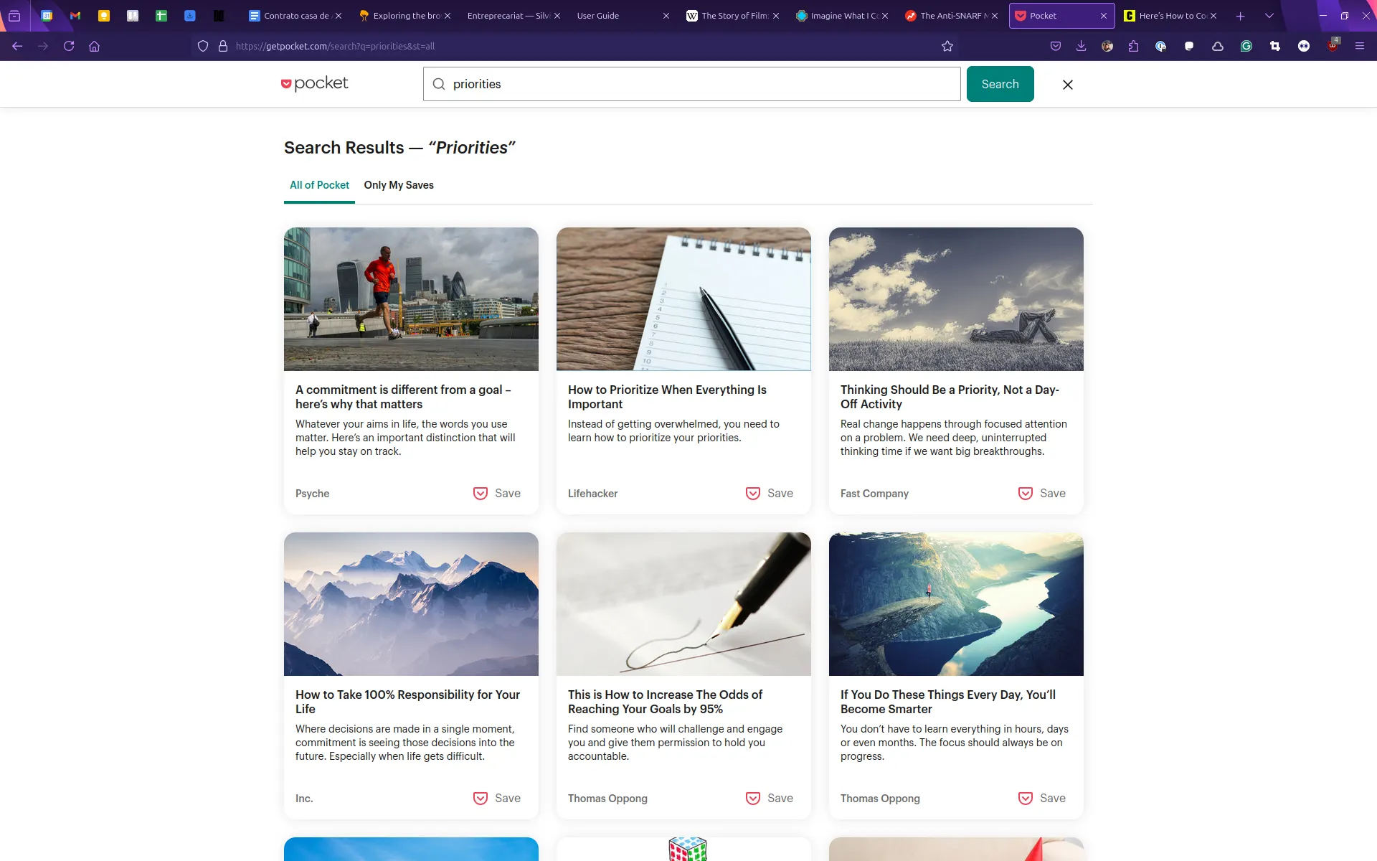Image resolution: width=1377 pixels, height=861 pixels.
Task: Switch to Only My Saves tab
Action: pyautogui.click(x=399, y=185)
